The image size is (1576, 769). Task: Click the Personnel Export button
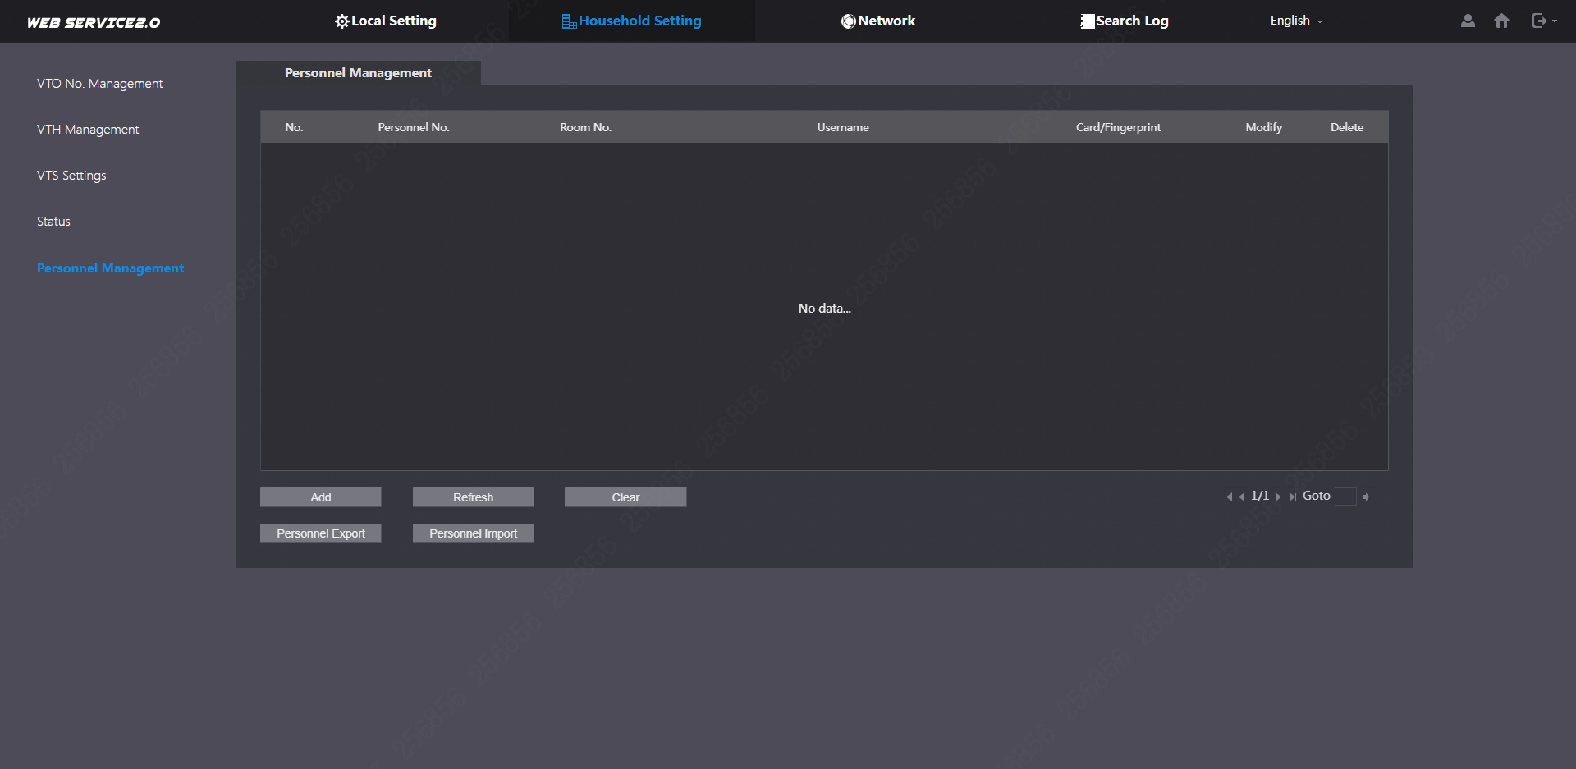point(320,533)
